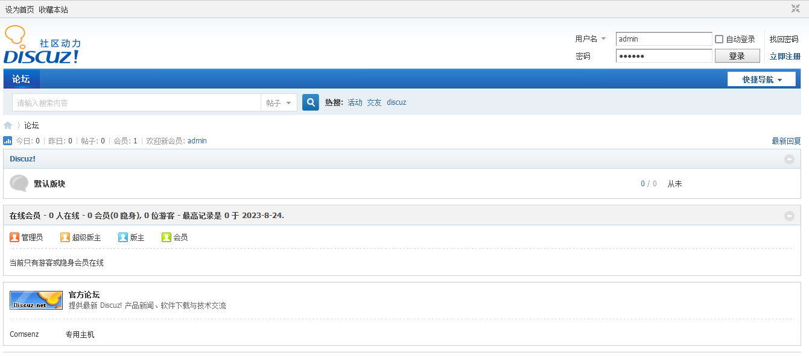Click the username input field

(x=664, y=39)
